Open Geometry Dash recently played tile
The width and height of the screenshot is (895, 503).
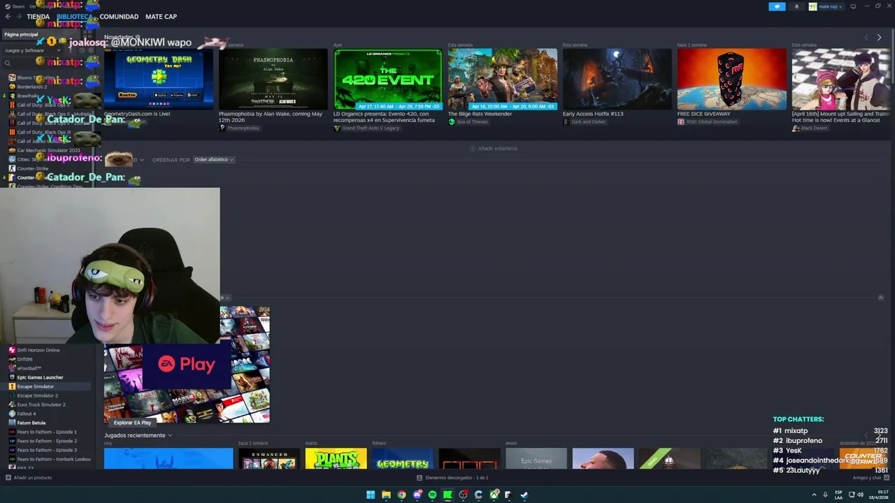click(403, 459)
